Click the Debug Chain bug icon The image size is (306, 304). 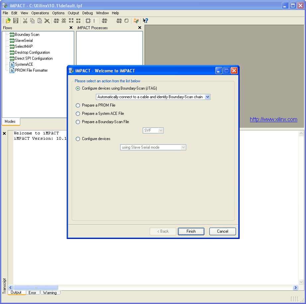(x=64, y=21)
